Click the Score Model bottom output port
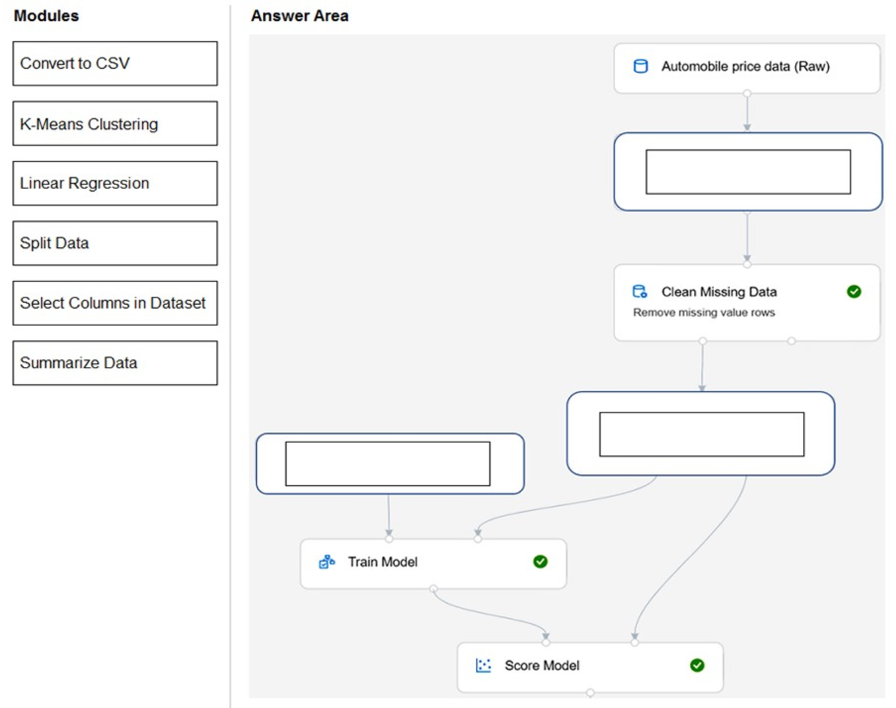 590,693
